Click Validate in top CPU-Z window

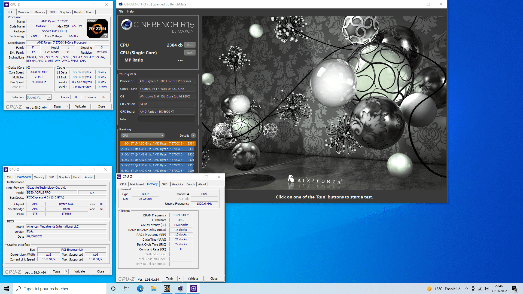tap(80, 106)
